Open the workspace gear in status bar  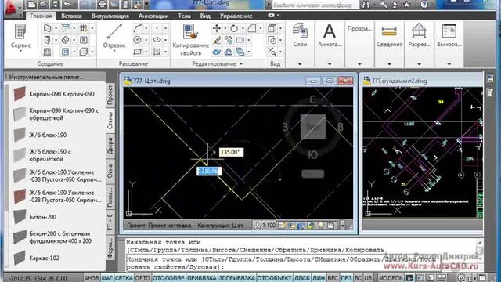[x=461, y=278]
